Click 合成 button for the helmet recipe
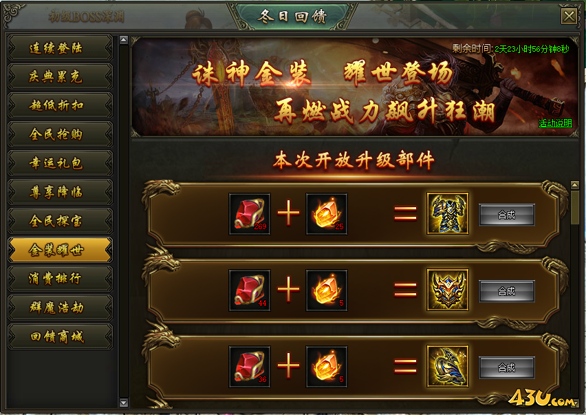This screenshot has height=415, width=586. click(507, 291)
